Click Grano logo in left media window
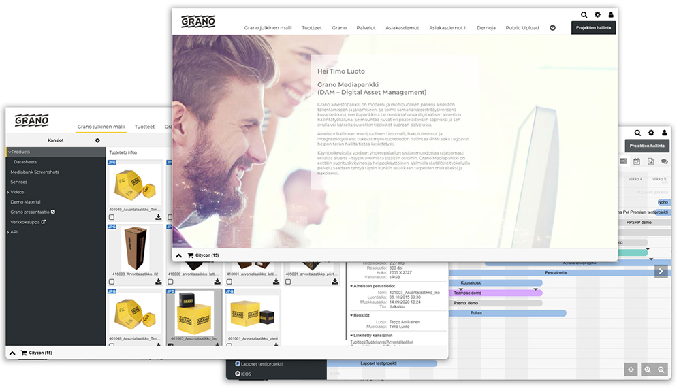The width and height of the screenshot is (681, 388). (32, 120)
